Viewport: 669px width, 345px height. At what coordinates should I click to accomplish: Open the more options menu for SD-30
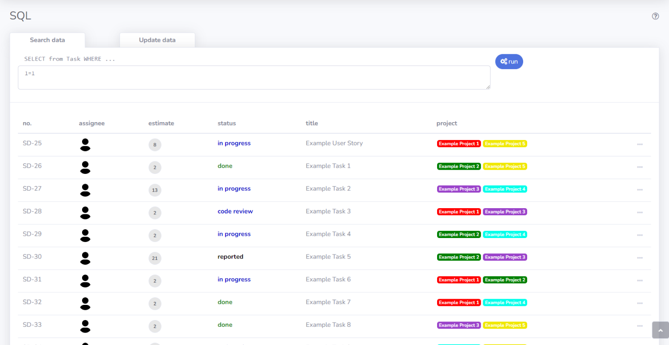(640, 258)
